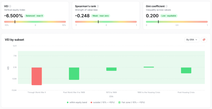Image resolution: width=212 pixels, height=109 pixels.
Task: Click 'Post Housing Crisis' axis label
Action: pyautogui.click(x=186, y=92)
